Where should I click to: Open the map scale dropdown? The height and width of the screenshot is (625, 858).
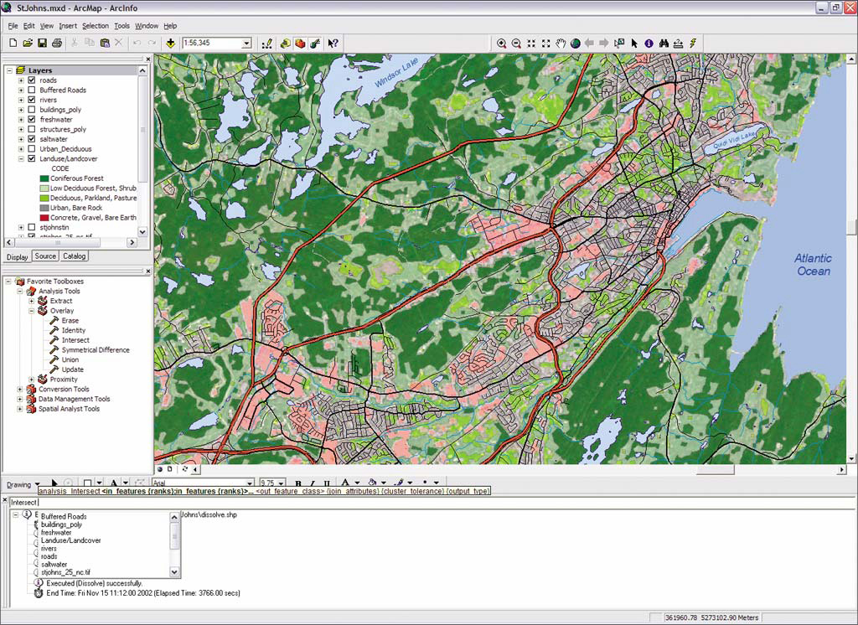coord(247,44)
